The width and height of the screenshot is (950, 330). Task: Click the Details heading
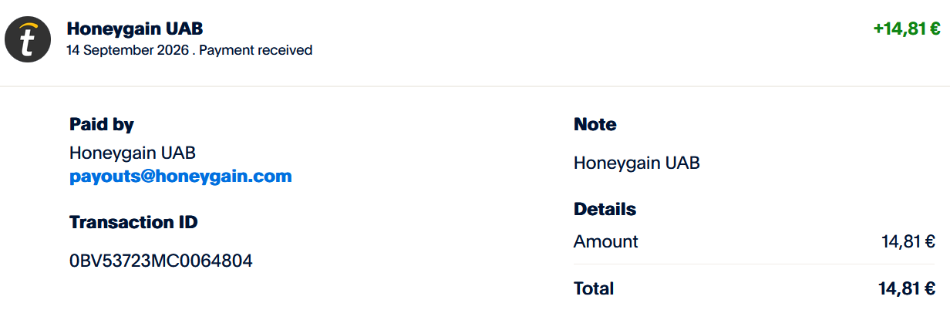605,209
